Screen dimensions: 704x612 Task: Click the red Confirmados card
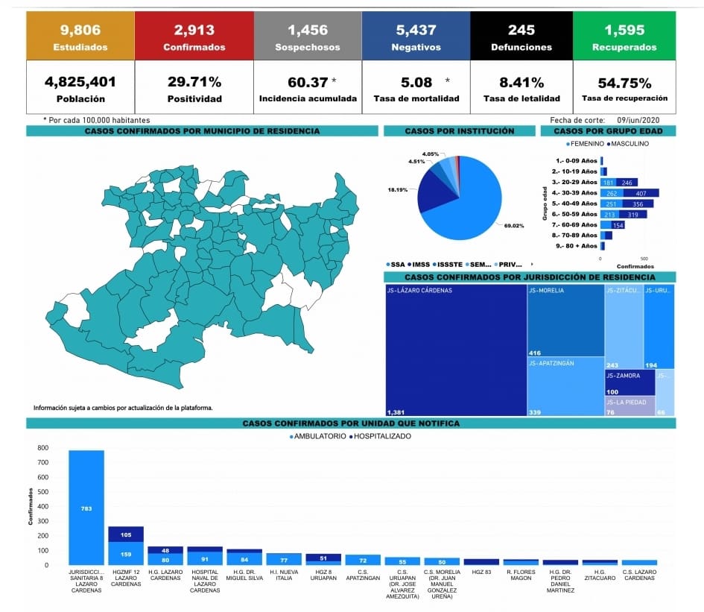pyautogui.click(x=194, y=36)
